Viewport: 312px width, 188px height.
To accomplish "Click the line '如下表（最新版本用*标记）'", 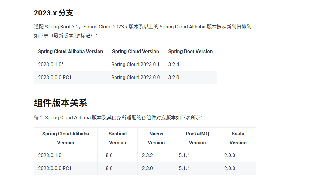I will coord(66,36).
